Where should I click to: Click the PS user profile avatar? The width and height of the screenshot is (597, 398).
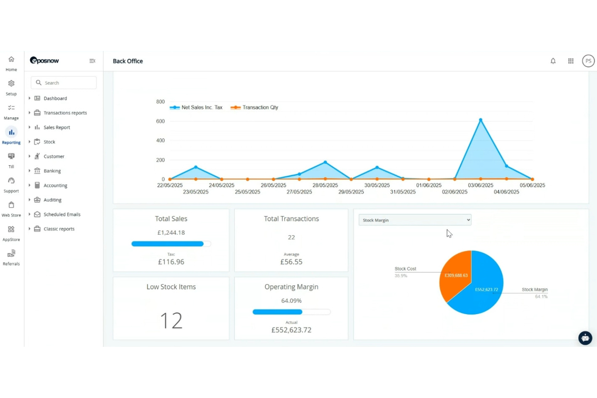click(588, 61)
